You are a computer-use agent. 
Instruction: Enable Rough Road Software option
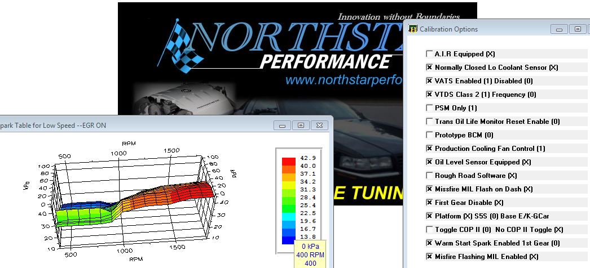429,176
